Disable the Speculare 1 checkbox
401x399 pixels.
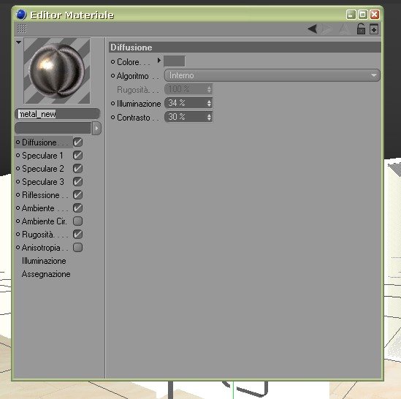(x=77, y=156)
